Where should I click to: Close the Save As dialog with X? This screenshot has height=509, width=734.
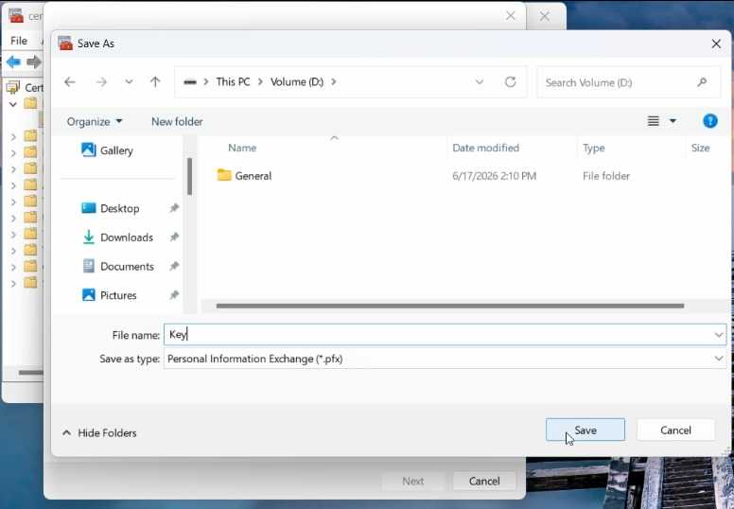point(716,44)
